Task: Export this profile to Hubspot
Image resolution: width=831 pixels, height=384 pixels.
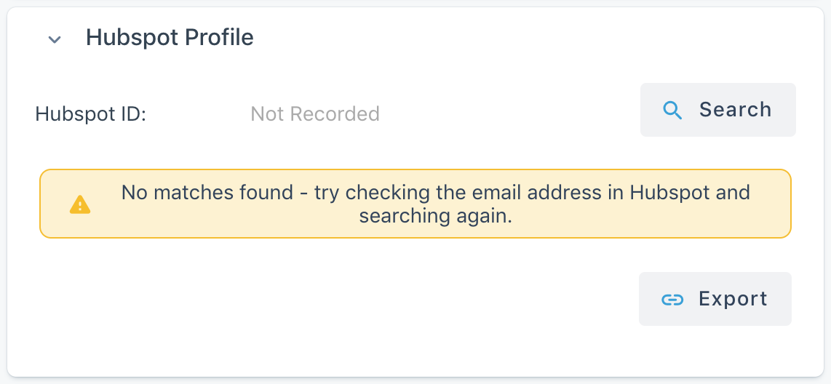Action: [715, 299]
